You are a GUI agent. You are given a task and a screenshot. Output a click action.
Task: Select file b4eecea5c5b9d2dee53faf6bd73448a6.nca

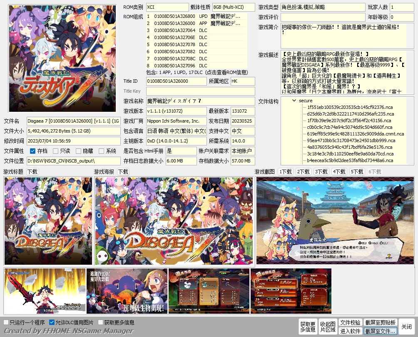(x=350, y=160)
